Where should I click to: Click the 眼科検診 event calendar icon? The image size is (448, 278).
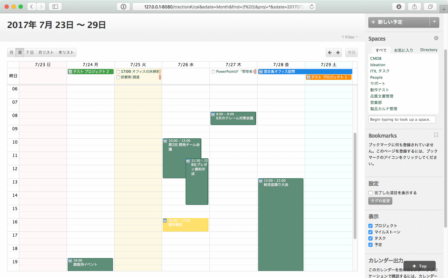tap(165, 221)
